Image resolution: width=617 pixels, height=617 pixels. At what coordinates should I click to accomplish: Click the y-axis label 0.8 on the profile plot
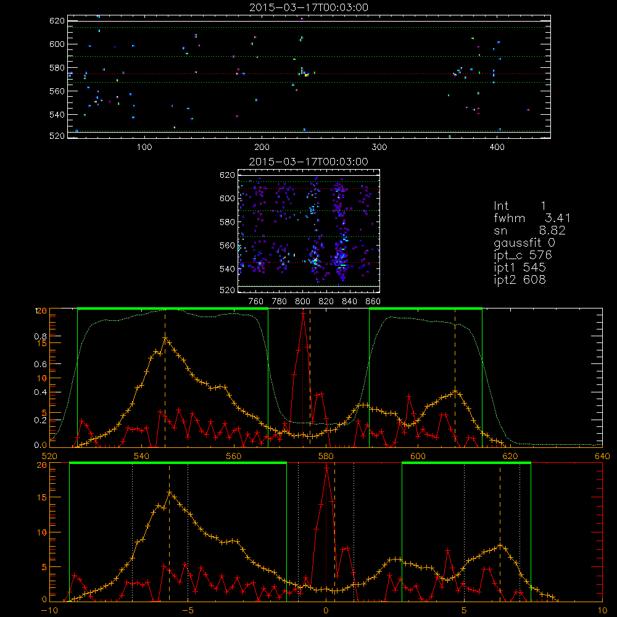pos(41,336)
